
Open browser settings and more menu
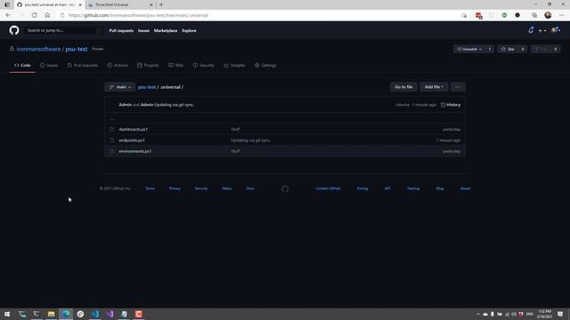[562, 15]
